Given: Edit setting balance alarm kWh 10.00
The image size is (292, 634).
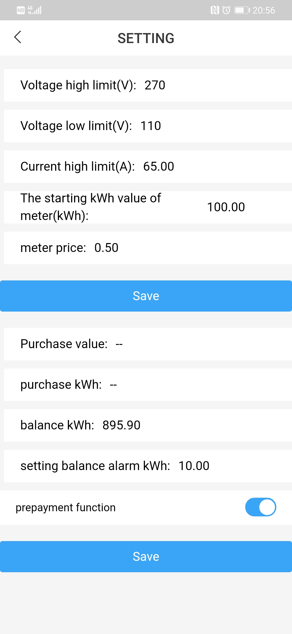Looking at the screenshot, I should (x=194, y=466).
